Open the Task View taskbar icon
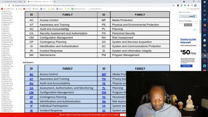This screenshot has height=117, width=208. [205, 15]
